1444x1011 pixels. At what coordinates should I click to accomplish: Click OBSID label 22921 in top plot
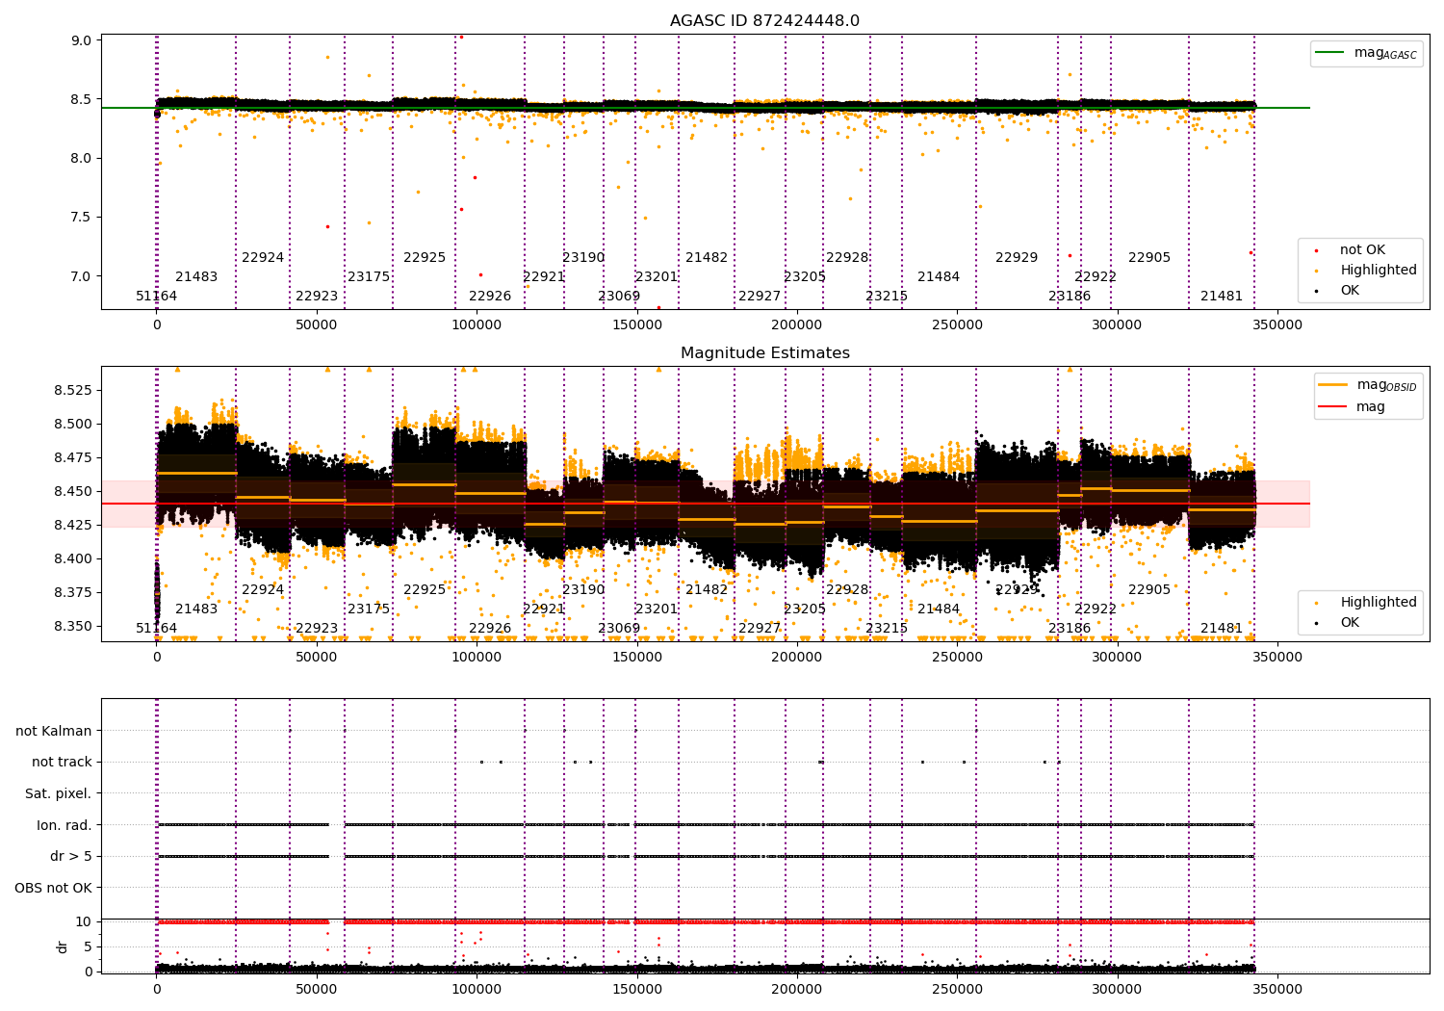point(544,277)
